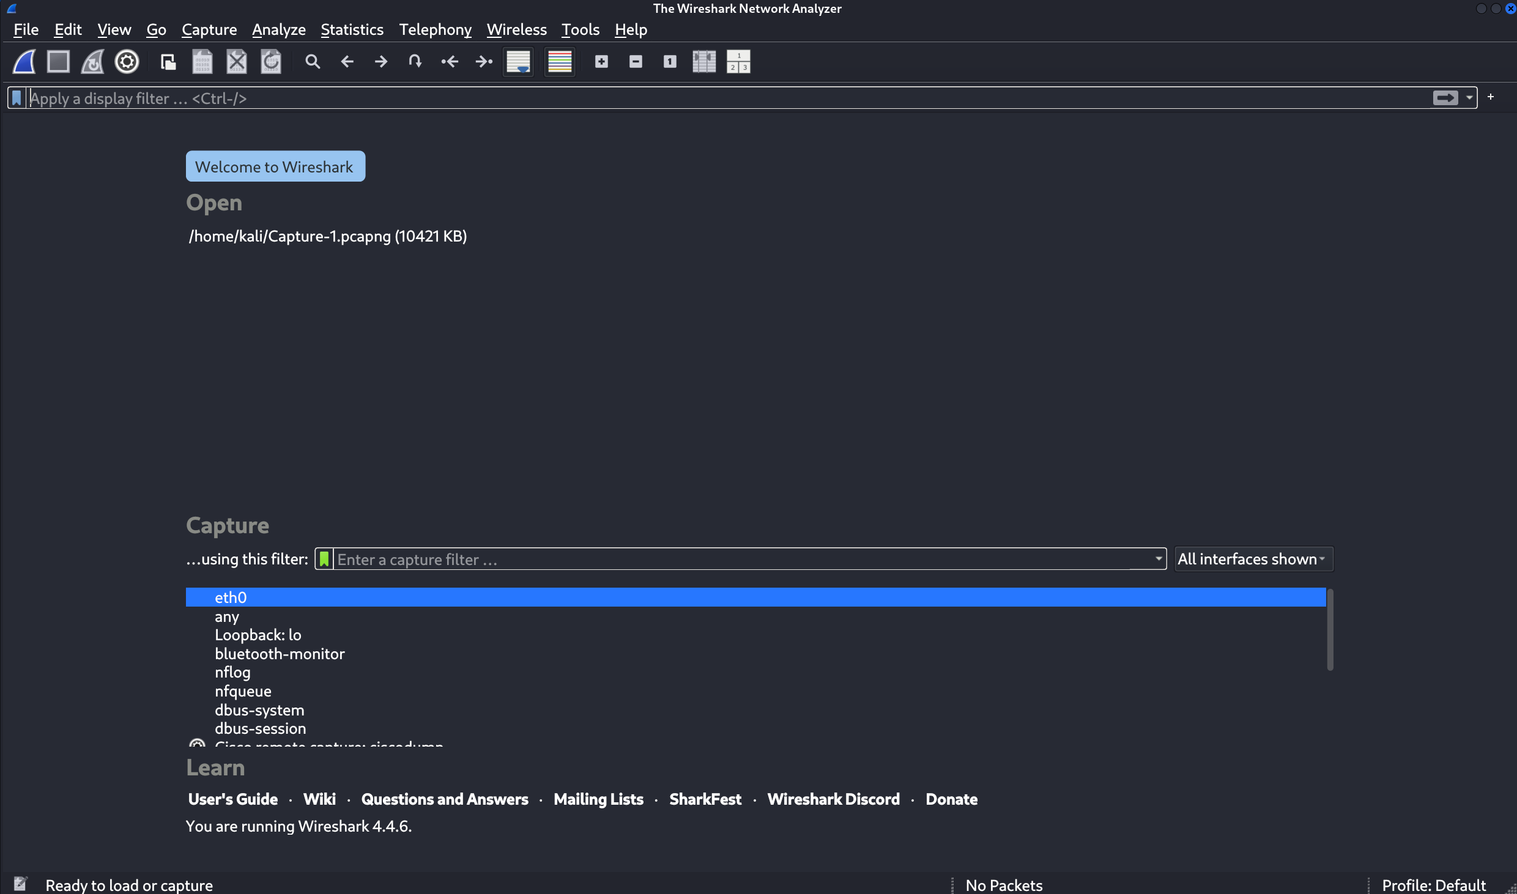This screenshot has height=894, width=1517.
Task: Select dbus-session interface
Action: point(755,728)
